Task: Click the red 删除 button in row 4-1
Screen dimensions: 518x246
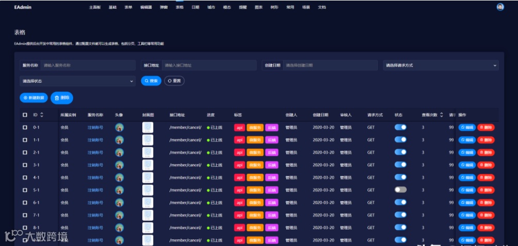Action: point(486,178)
